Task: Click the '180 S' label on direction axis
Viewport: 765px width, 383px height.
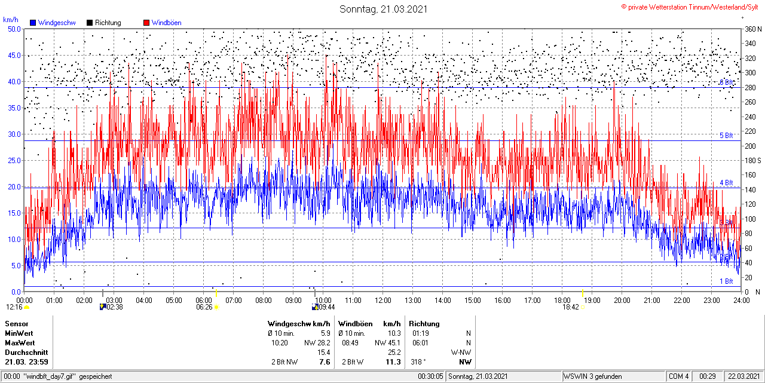Action: pyautogui.click(x=752, y=161)
